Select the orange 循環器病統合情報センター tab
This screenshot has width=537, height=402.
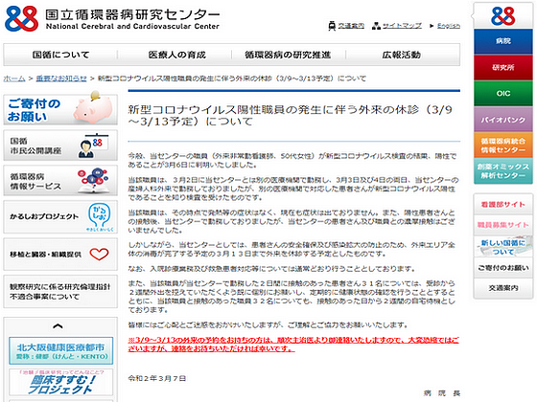[503, 145]
